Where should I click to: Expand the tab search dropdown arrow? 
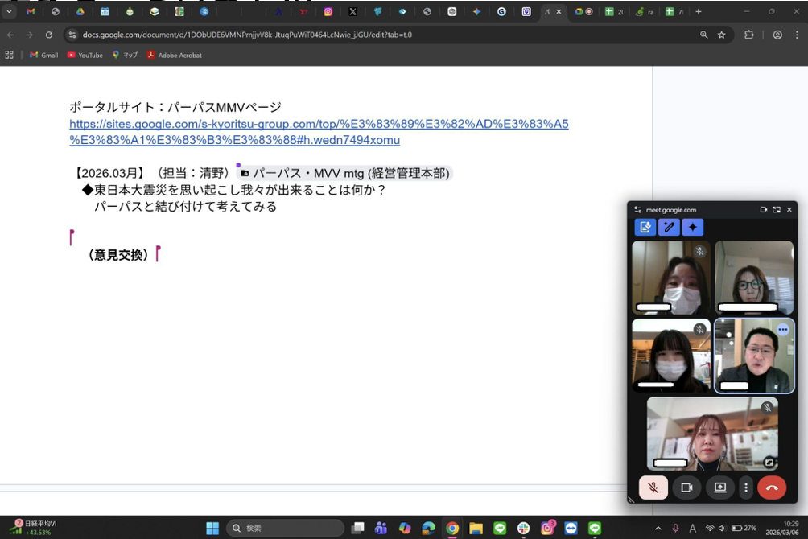click(9, 12)
